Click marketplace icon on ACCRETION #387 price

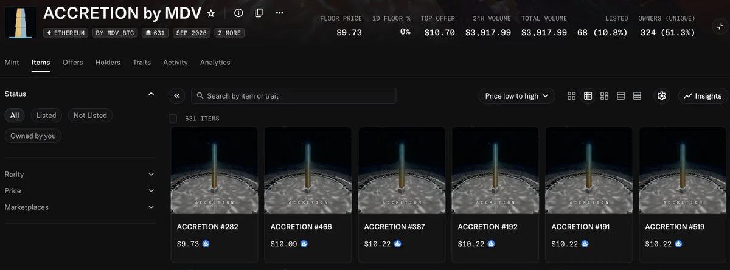(398, 244)
